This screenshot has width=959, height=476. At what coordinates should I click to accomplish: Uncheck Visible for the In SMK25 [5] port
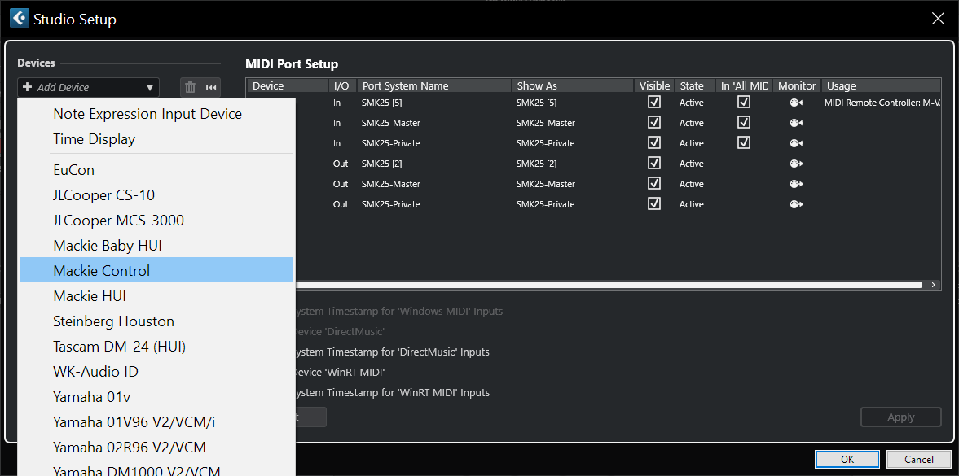(x=654, y=102)
